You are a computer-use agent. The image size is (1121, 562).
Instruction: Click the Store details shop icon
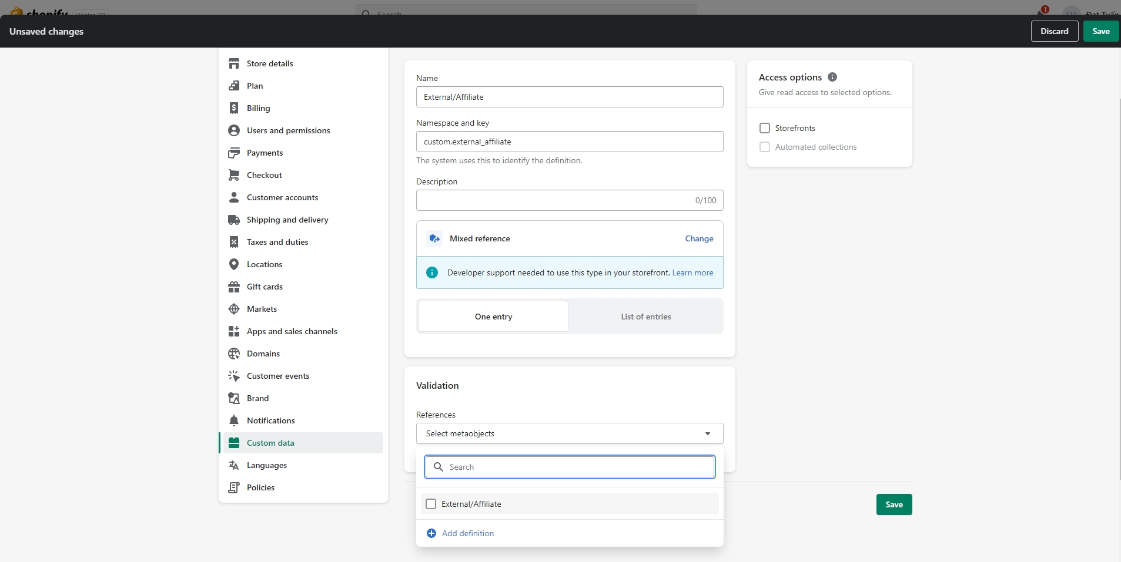tap(234, 63)
